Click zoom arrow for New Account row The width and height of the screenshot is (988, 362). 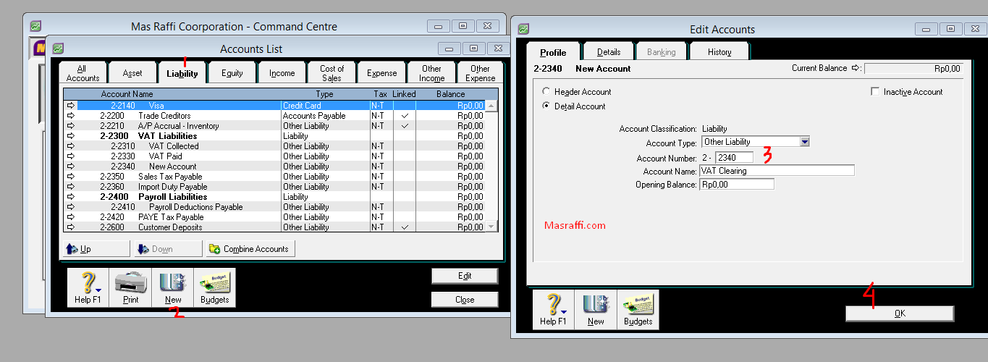71,167
